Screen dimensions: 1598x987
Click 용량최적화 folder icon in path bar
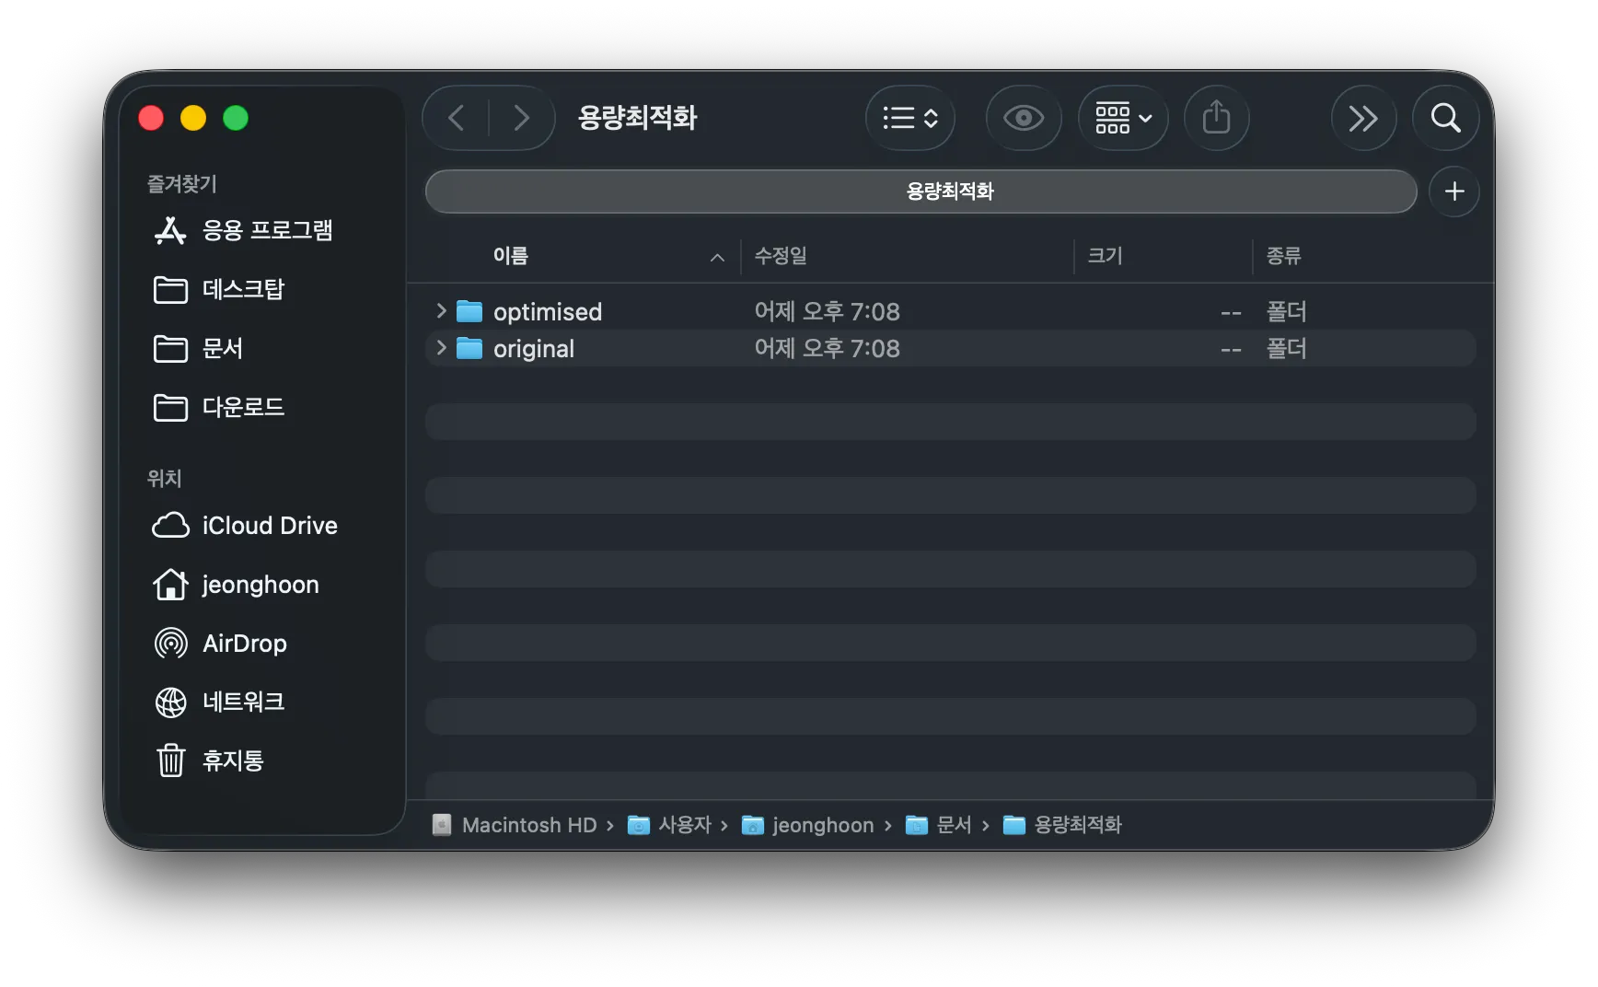tap(1014, 825)
